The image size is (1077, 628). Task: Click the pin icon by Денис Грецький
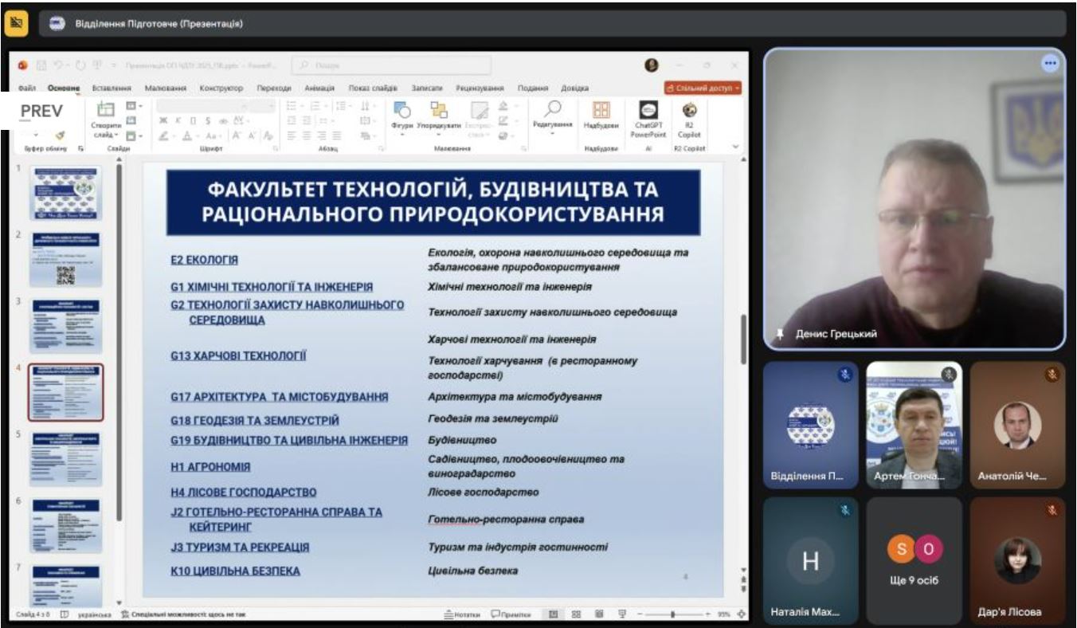[x=780, y=334]
